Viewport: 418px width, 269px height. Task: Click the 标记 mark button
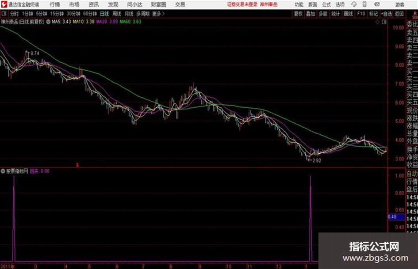point(373,14)
